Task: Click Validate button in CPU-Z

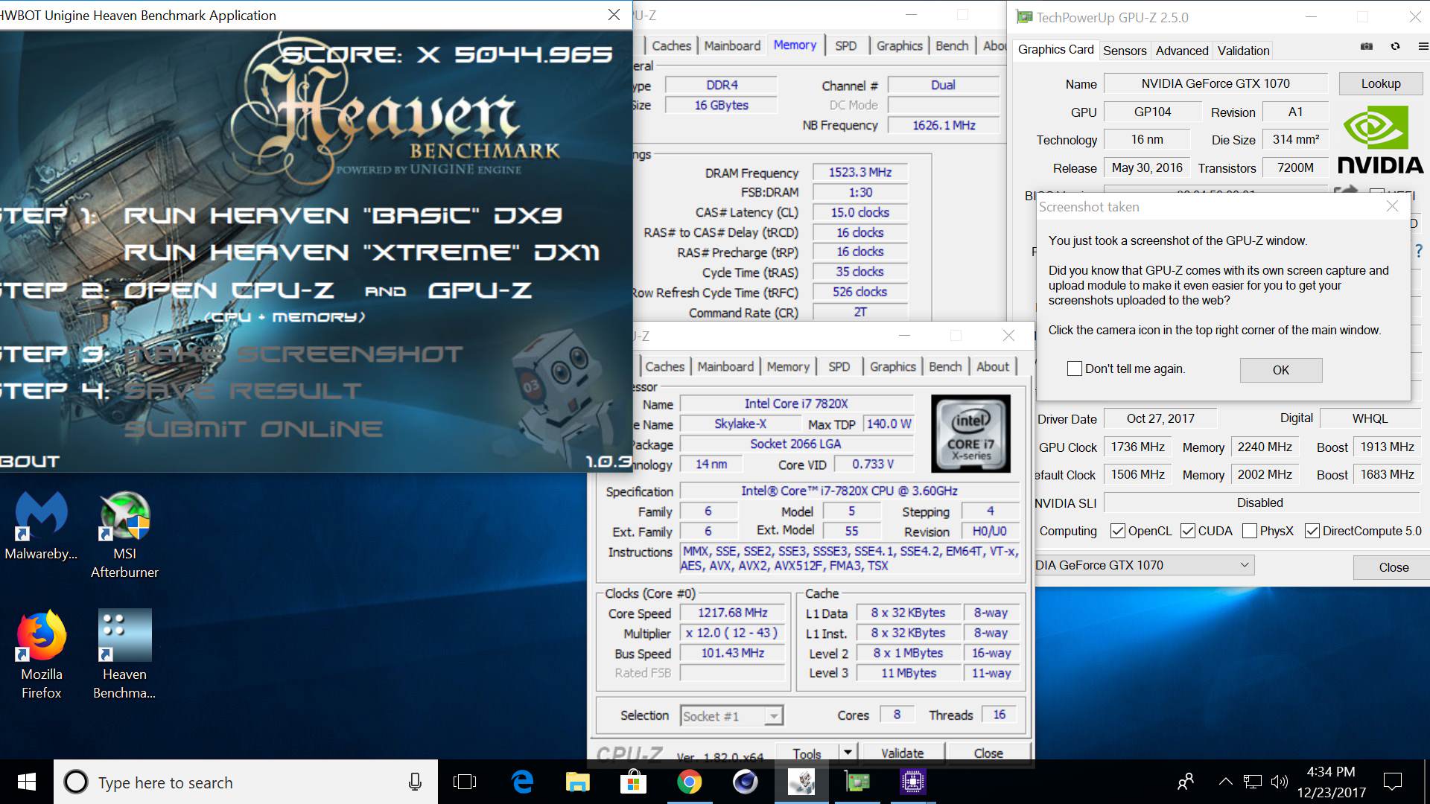Action: pos(902,753)
